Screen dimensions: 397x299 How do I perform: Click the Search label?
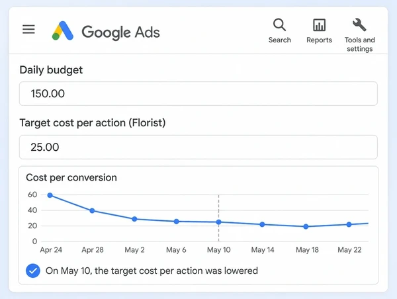click(x=279, y=40)
